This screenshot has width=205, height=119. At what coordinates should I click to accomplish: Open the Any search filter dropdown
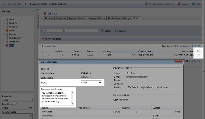pos(53,31)
